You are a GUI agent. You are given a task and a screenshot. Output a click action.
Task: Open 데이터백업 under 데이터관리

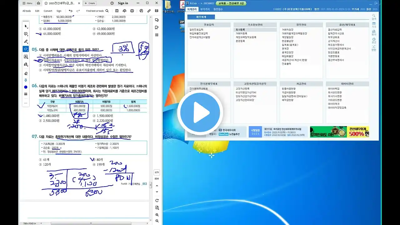tap(333, 89)
